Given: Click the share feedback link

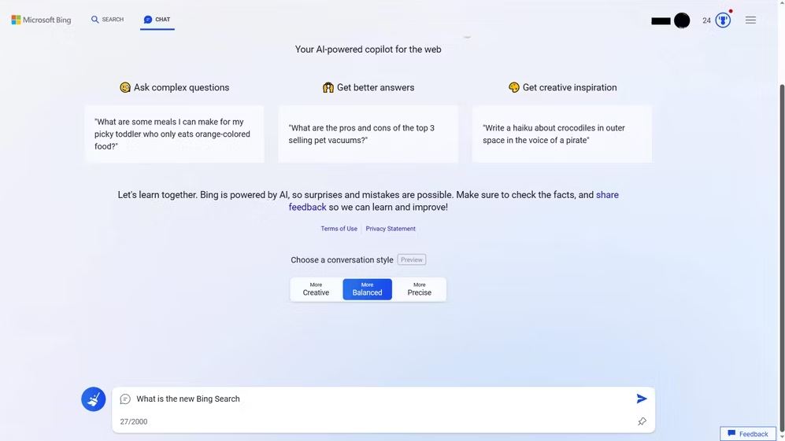Looking at the screenshot, I should click(454, 201).
